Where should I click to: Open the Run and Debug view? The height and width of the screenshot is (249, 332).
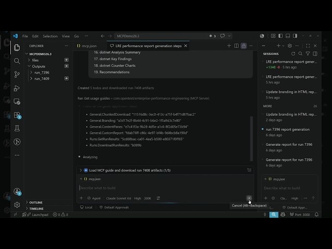pyautogui.click(x=17, y=88)
